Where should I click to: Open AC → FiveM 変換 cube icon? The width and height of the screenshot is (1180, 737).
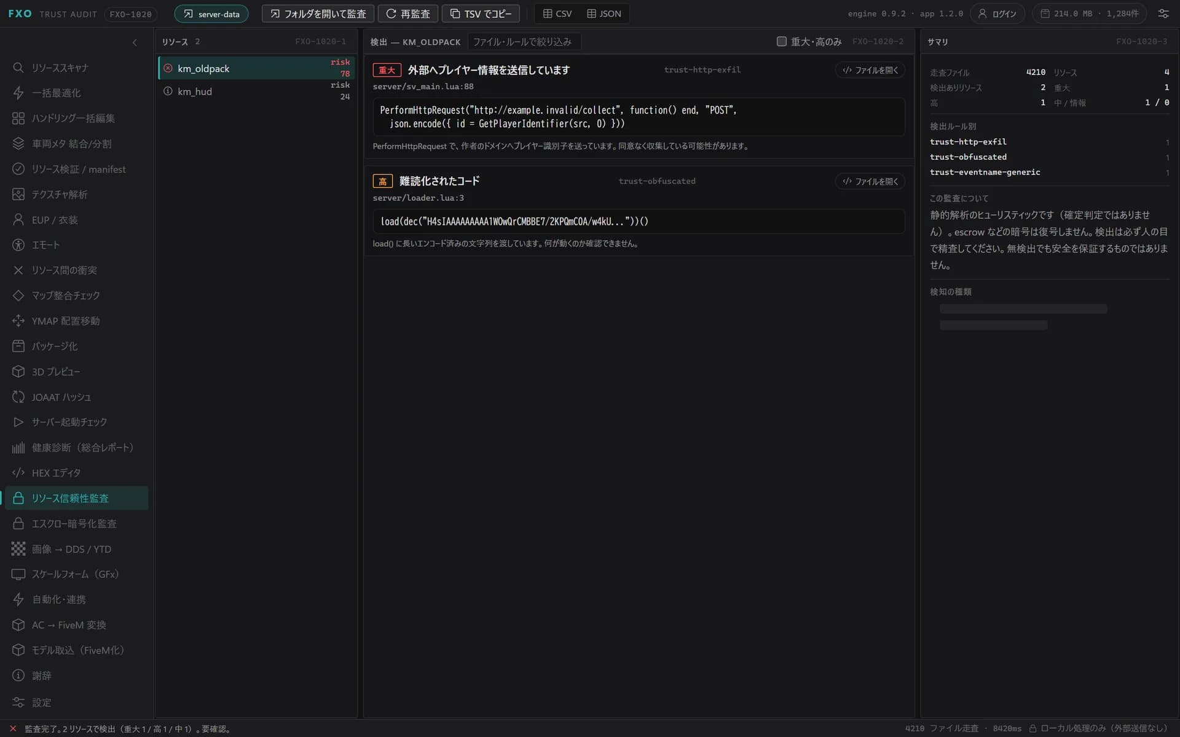(18, 625)
